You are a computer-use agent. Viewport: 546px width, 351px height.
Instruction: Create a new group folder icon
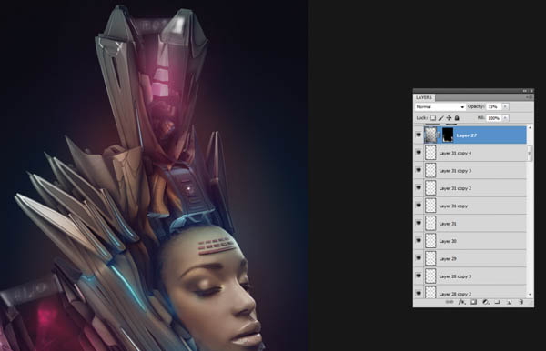pos(497,302)
